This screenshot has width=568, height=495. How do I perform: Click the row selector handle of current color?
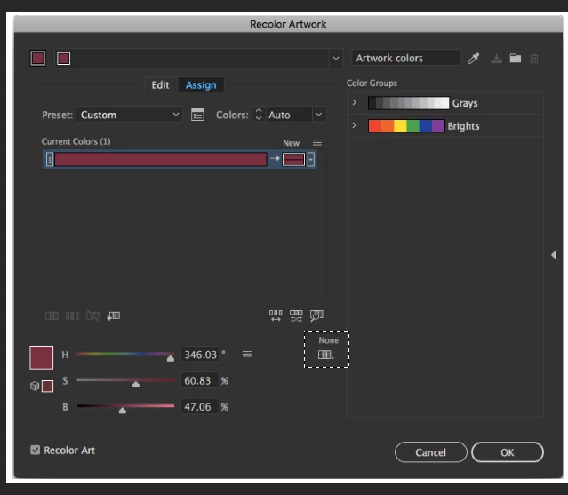50,159
